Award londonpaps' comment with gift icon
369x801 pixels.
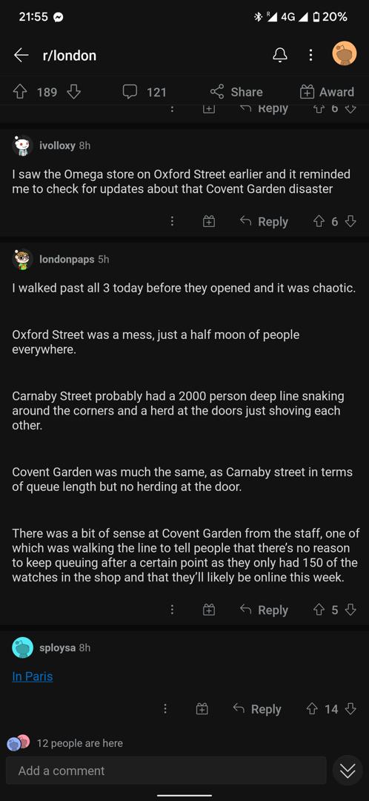pos(209,610)
